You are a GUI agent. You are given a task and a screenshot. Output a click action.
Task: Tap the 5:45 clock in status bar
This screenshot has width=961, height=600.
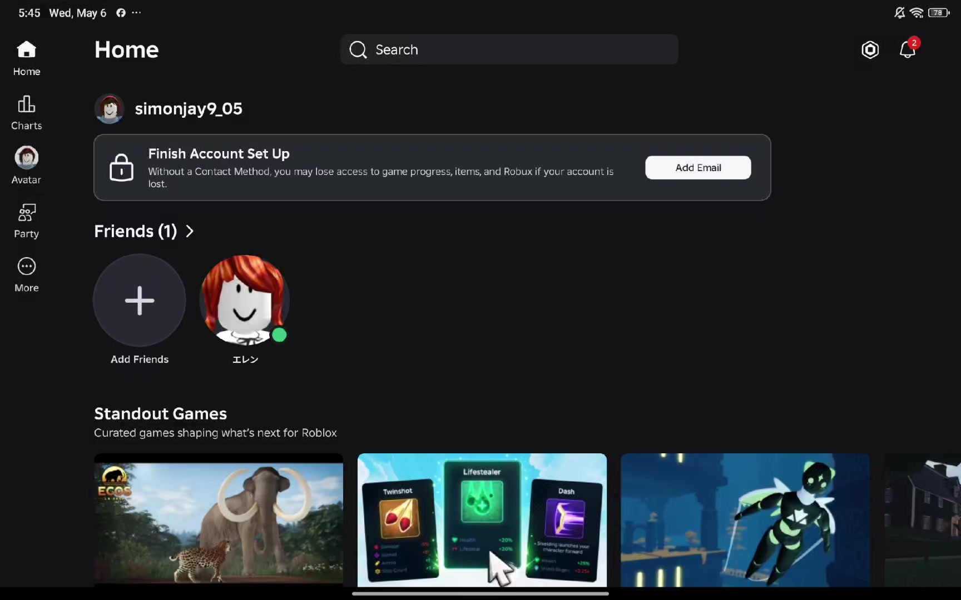(x=29, y=13)
